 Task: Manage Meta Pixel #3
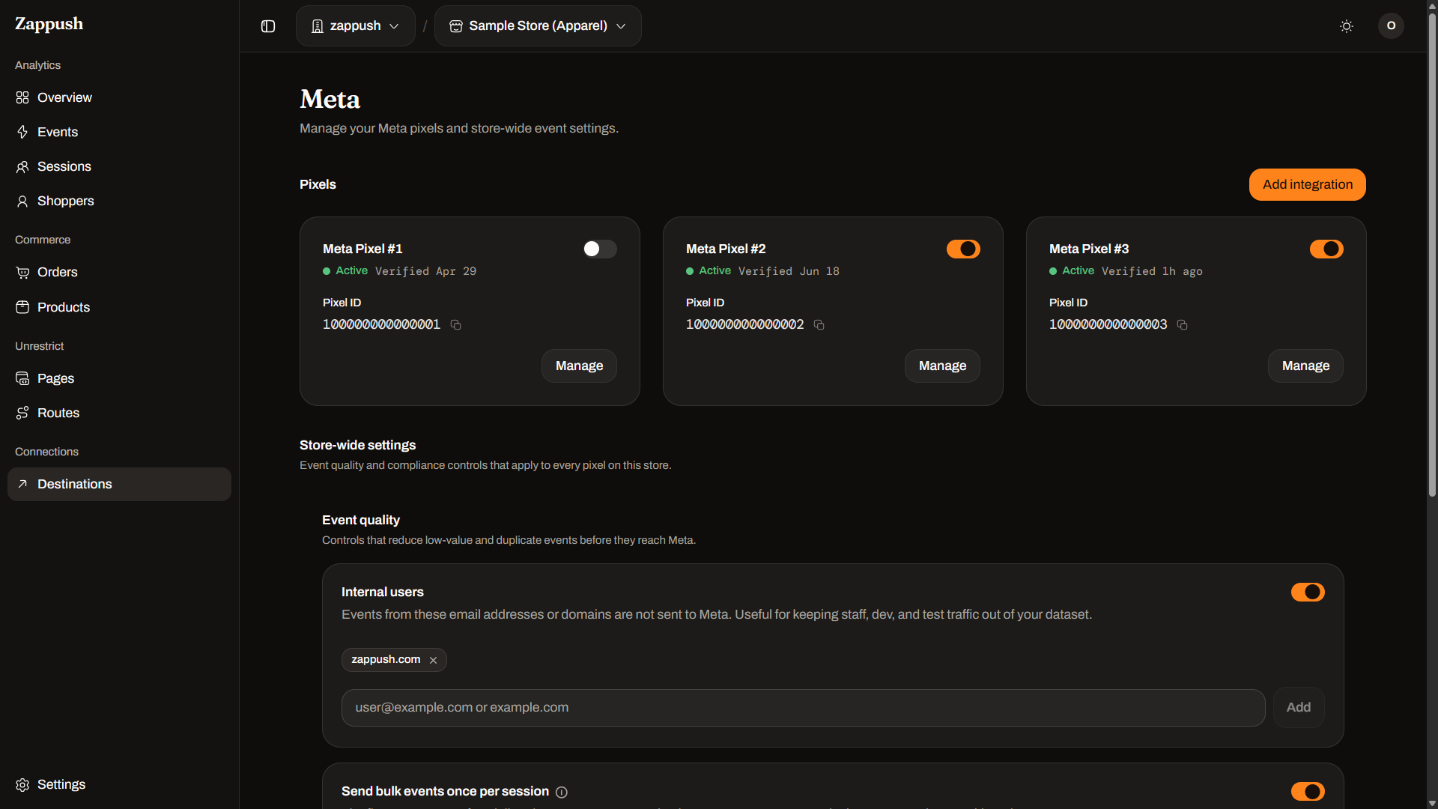(1305, 366)
